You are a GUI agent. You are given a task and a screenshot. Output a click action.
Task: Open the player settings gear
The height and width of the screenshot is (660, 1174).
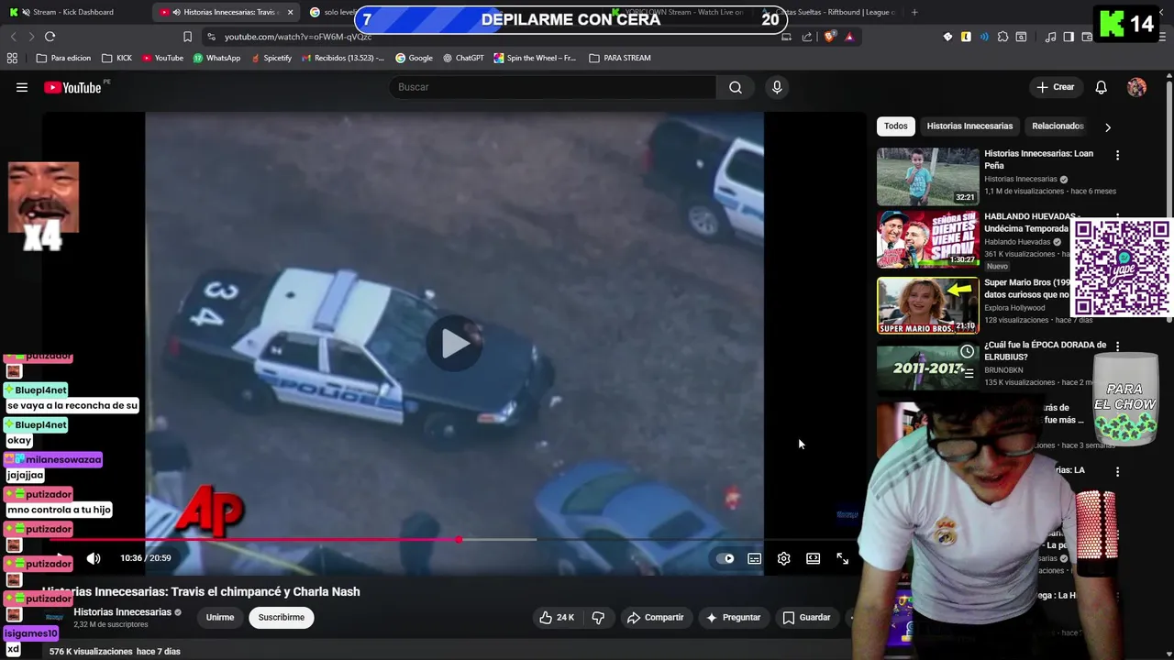[783, 558]
